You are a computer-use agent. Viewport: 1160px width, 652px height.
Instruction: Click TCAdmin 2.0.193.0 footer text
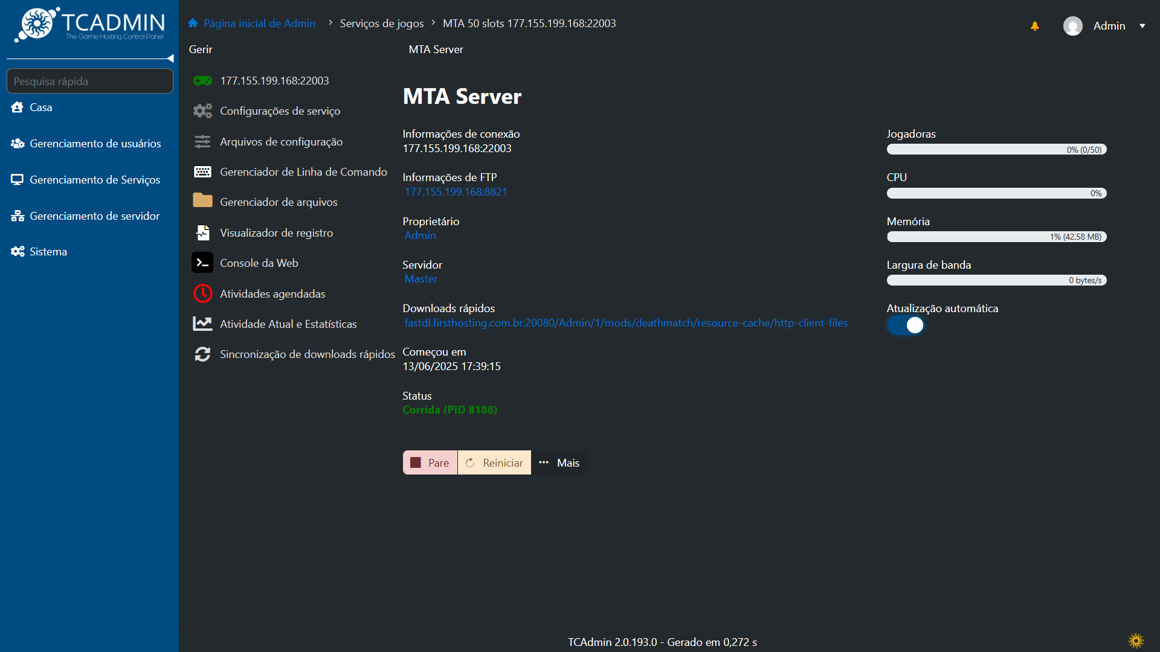(x=662, y=642)
